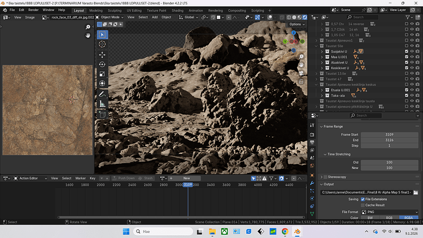This screenshot has width=423, height=238.
Task: Expand the Taustat 47 collection
Action: (316, 79)
